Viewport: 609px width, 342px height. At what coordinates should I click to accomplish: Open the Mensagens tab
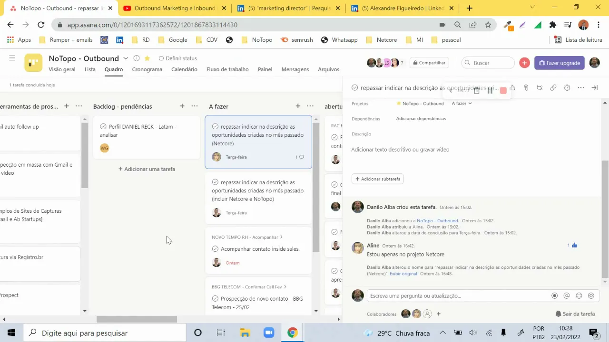[295, 69]
